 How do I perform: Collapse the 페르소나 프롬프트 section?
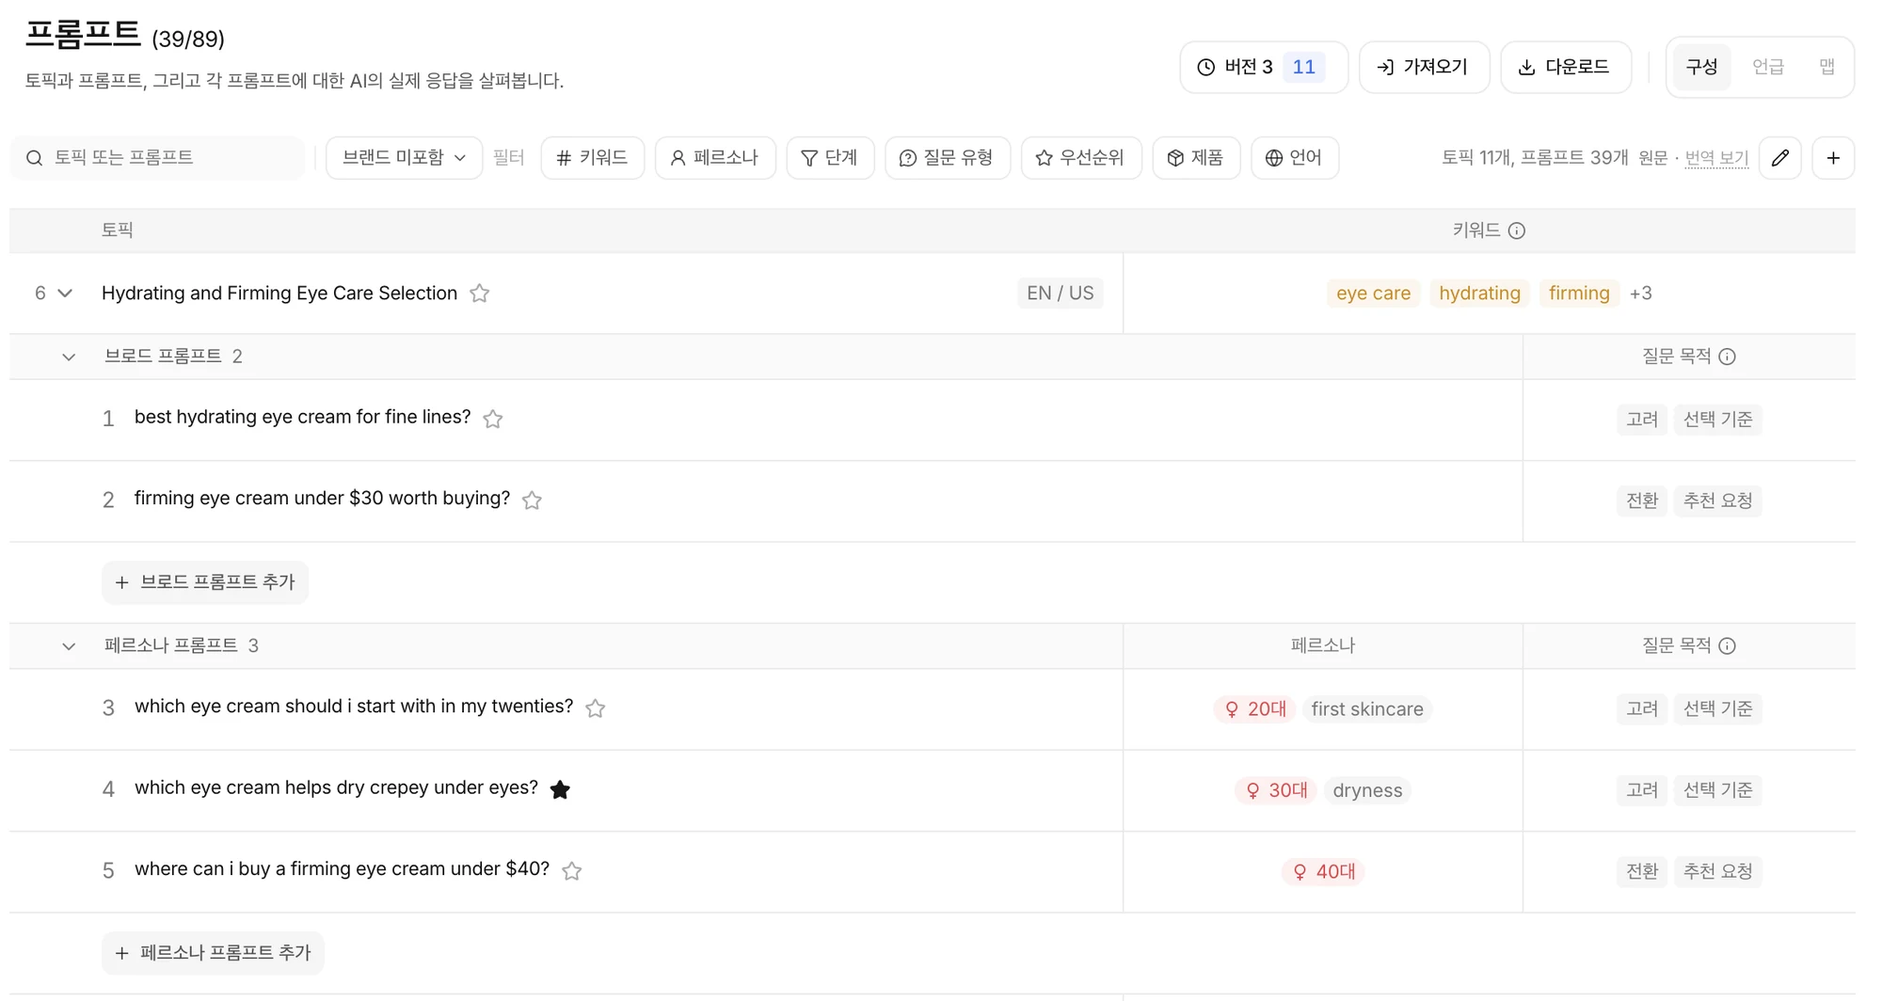(69, 646)
